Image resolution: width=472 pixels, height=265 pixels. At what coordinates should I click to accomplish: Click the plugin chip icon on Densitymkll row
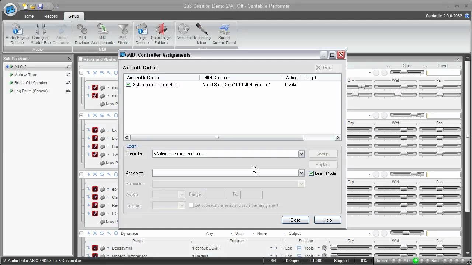(103, 248)
